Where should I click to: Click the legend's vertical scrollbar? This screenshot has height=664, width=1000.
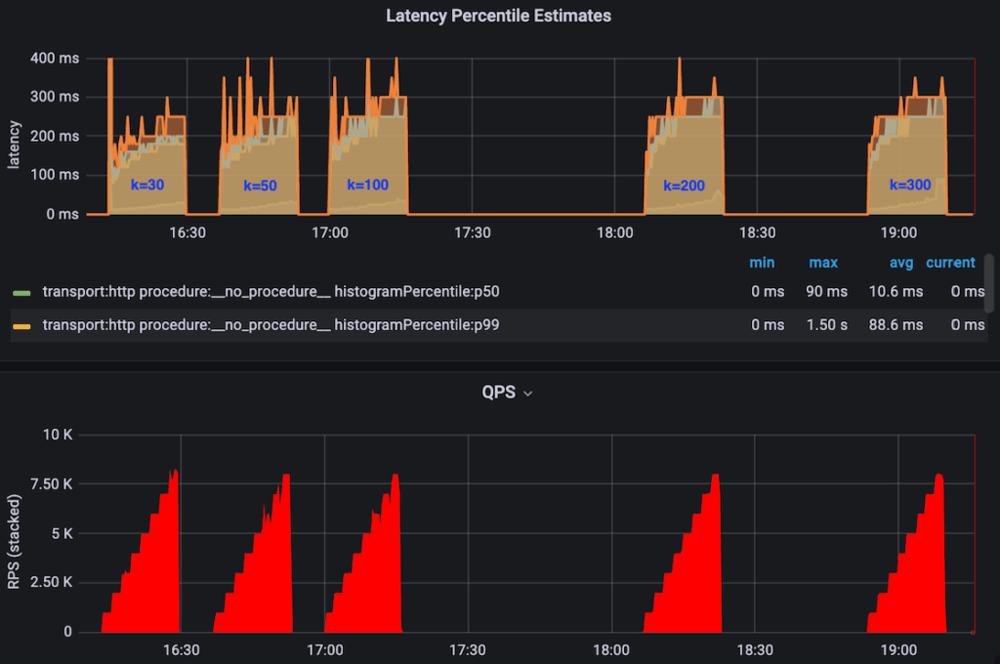(x=989, y=284)
